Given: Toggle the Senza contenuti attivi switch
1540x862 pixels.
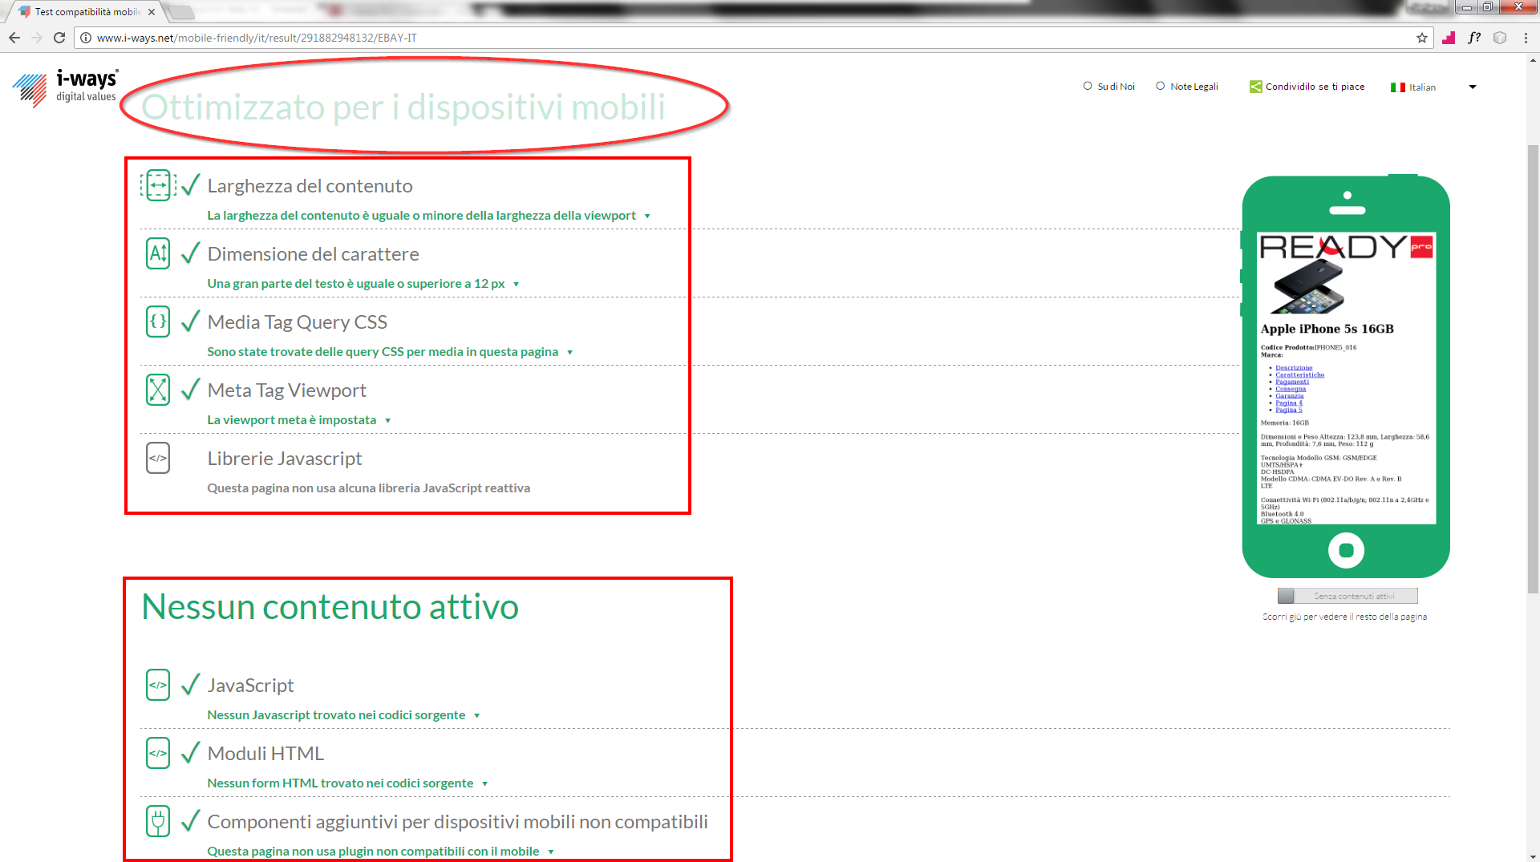Looking at the screenshot, I should click(x=1347, y=596).
